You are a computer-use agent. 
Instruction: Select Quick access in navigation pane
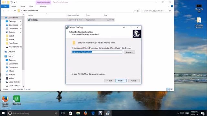point(13,18)
